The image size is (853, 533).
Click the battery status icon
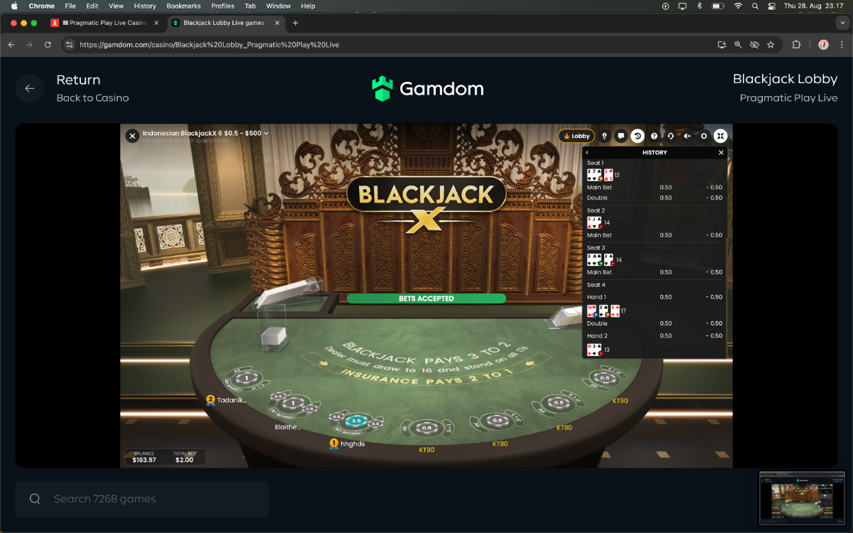tap(718, 6)
